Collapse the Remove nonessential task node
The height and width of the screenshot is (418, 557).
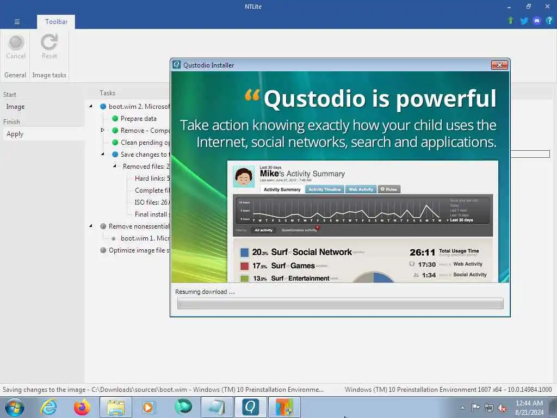tap(91, 226)
